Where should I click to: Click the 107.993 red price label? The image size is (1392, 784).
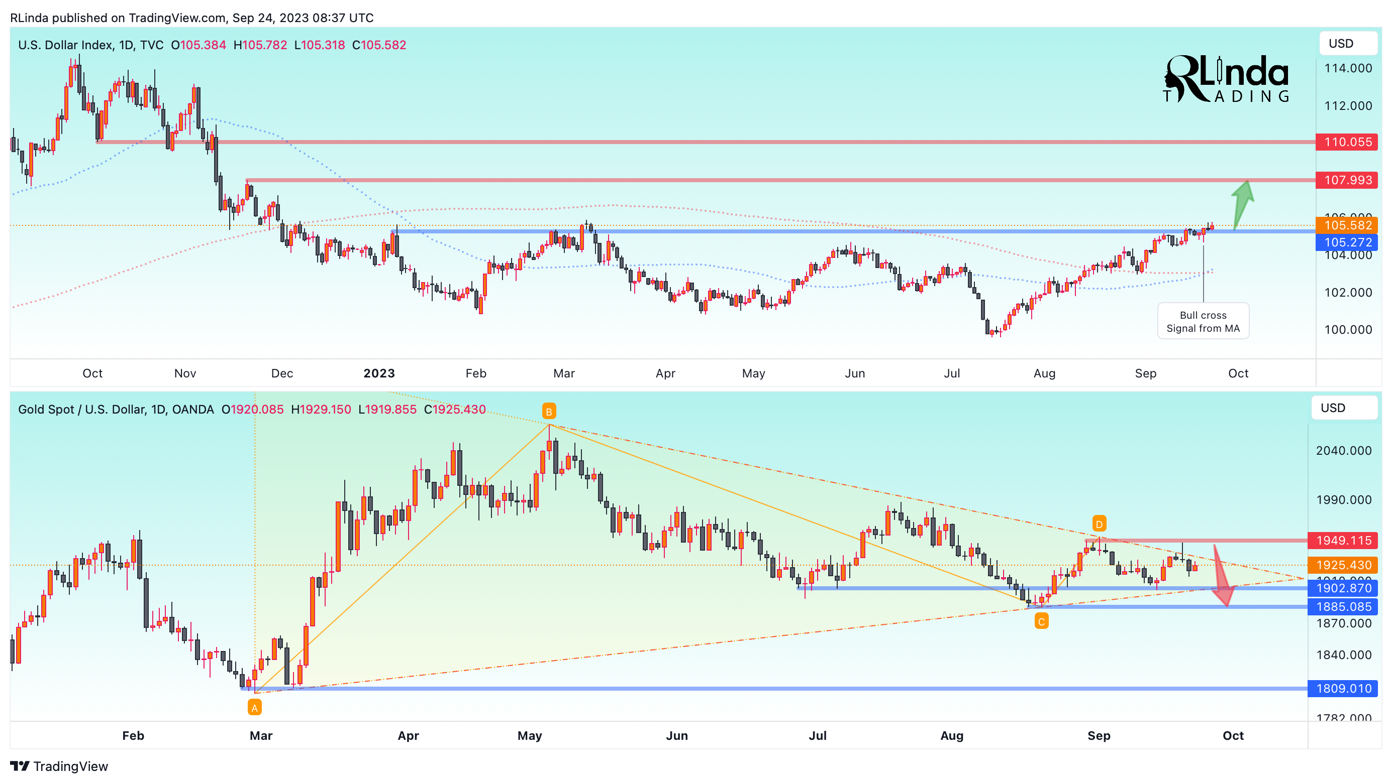1347,180
